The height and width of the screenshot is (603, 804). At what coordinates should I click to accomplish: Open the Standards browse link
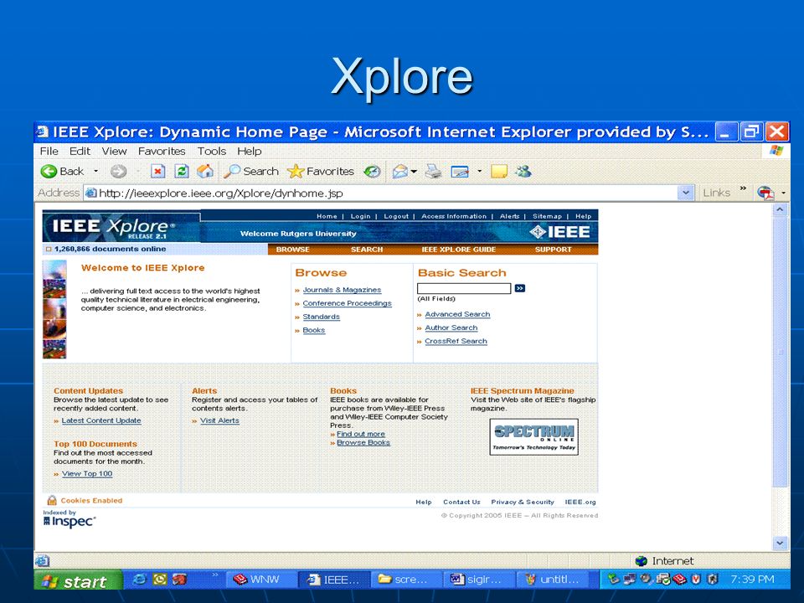pos(322,317)
